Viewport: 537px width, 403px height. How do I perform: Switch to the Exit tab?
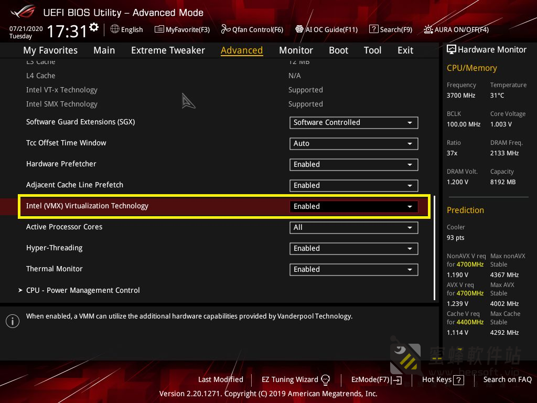405,50
